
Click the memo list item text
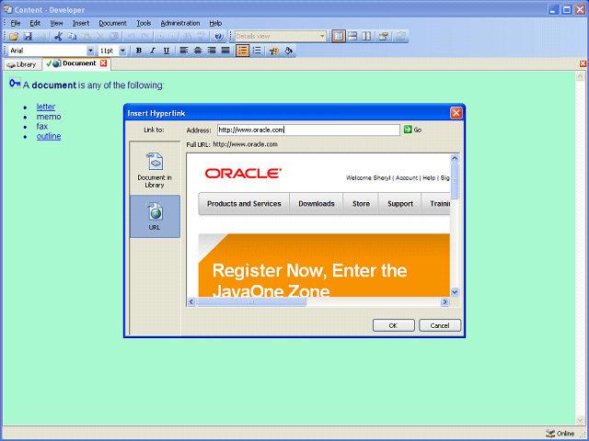point(49,117)
